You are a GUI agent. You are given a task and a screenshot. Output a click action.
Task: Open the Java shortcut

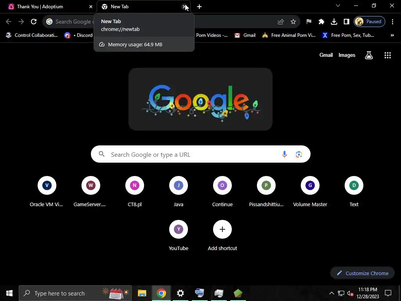pyautogui.click(x=179, y=191)
